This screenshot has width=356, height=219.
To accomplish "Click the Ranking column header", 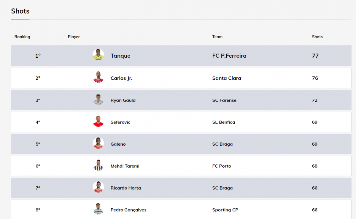I will click(x=22, y=37).
